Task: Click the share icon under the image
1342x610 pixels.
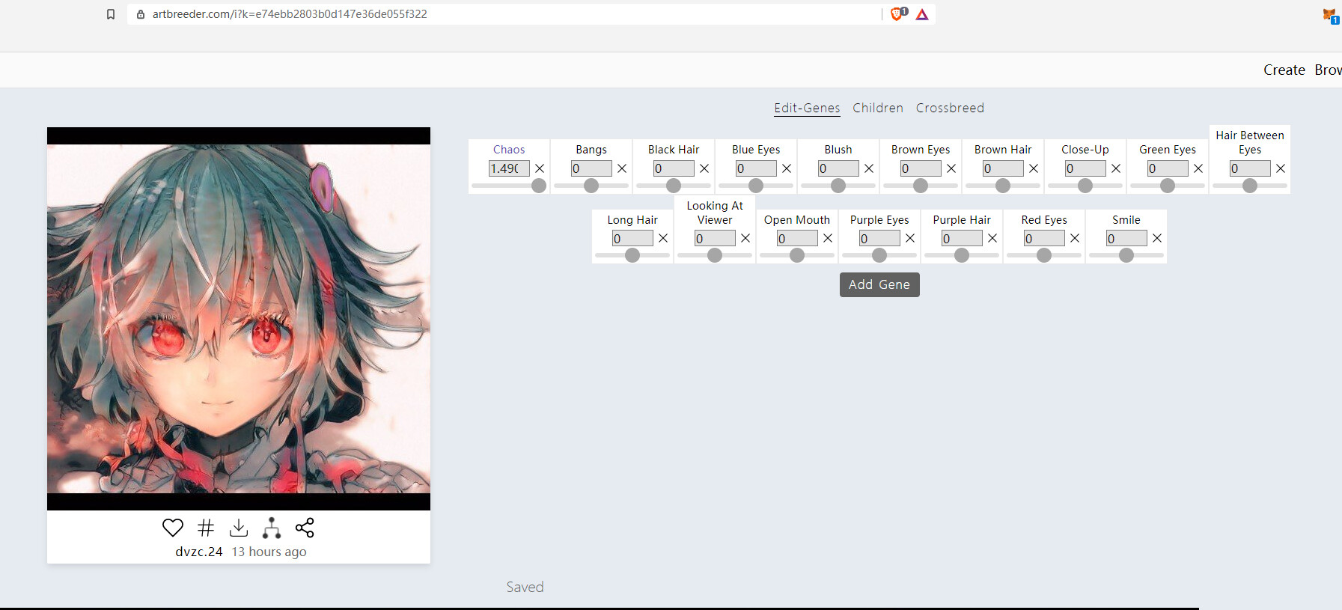Action: 305,528
